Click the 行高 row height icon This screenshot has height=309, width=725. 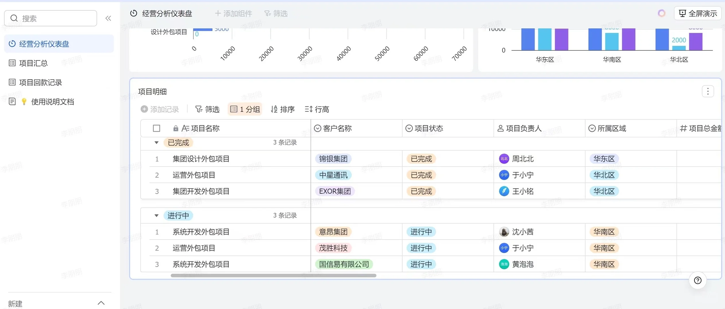point(309,109)
